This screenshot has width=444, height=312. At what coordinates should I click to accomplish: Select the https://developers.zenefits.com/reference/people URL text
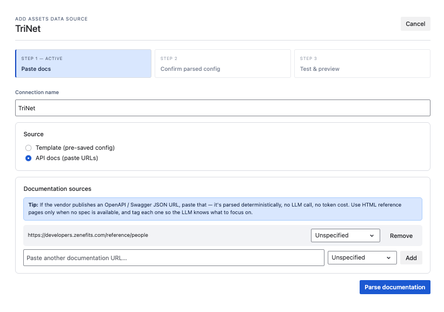(88, 235)
